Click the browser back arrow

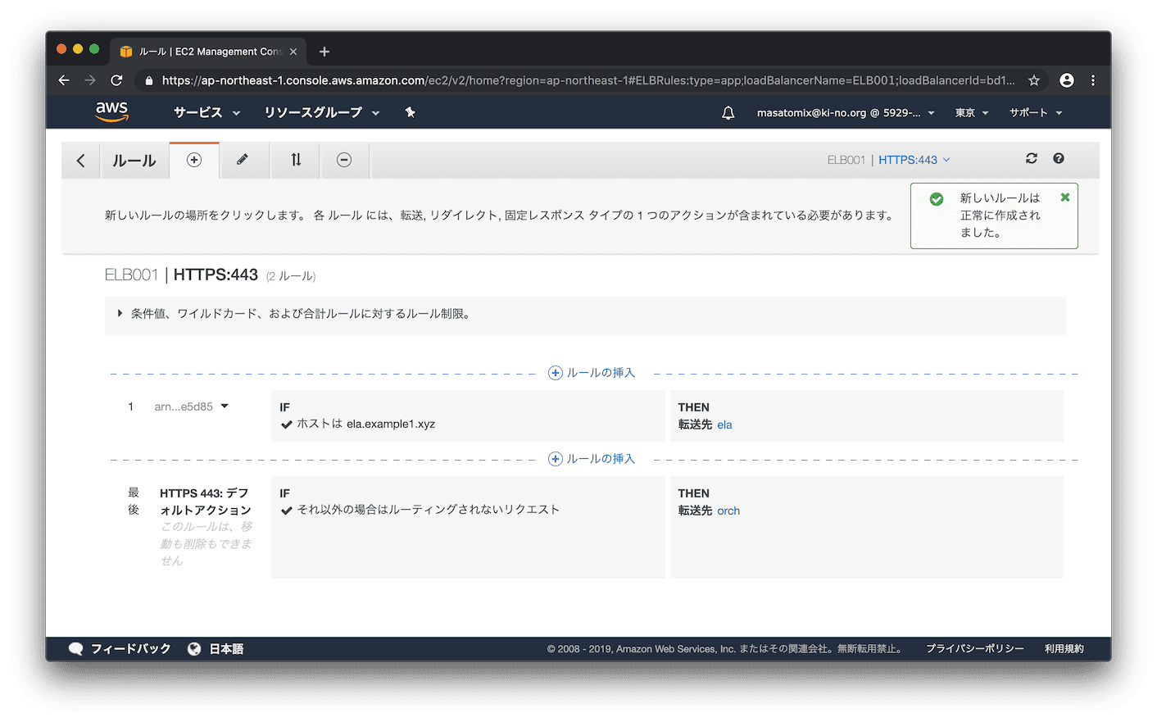(64, 80)
